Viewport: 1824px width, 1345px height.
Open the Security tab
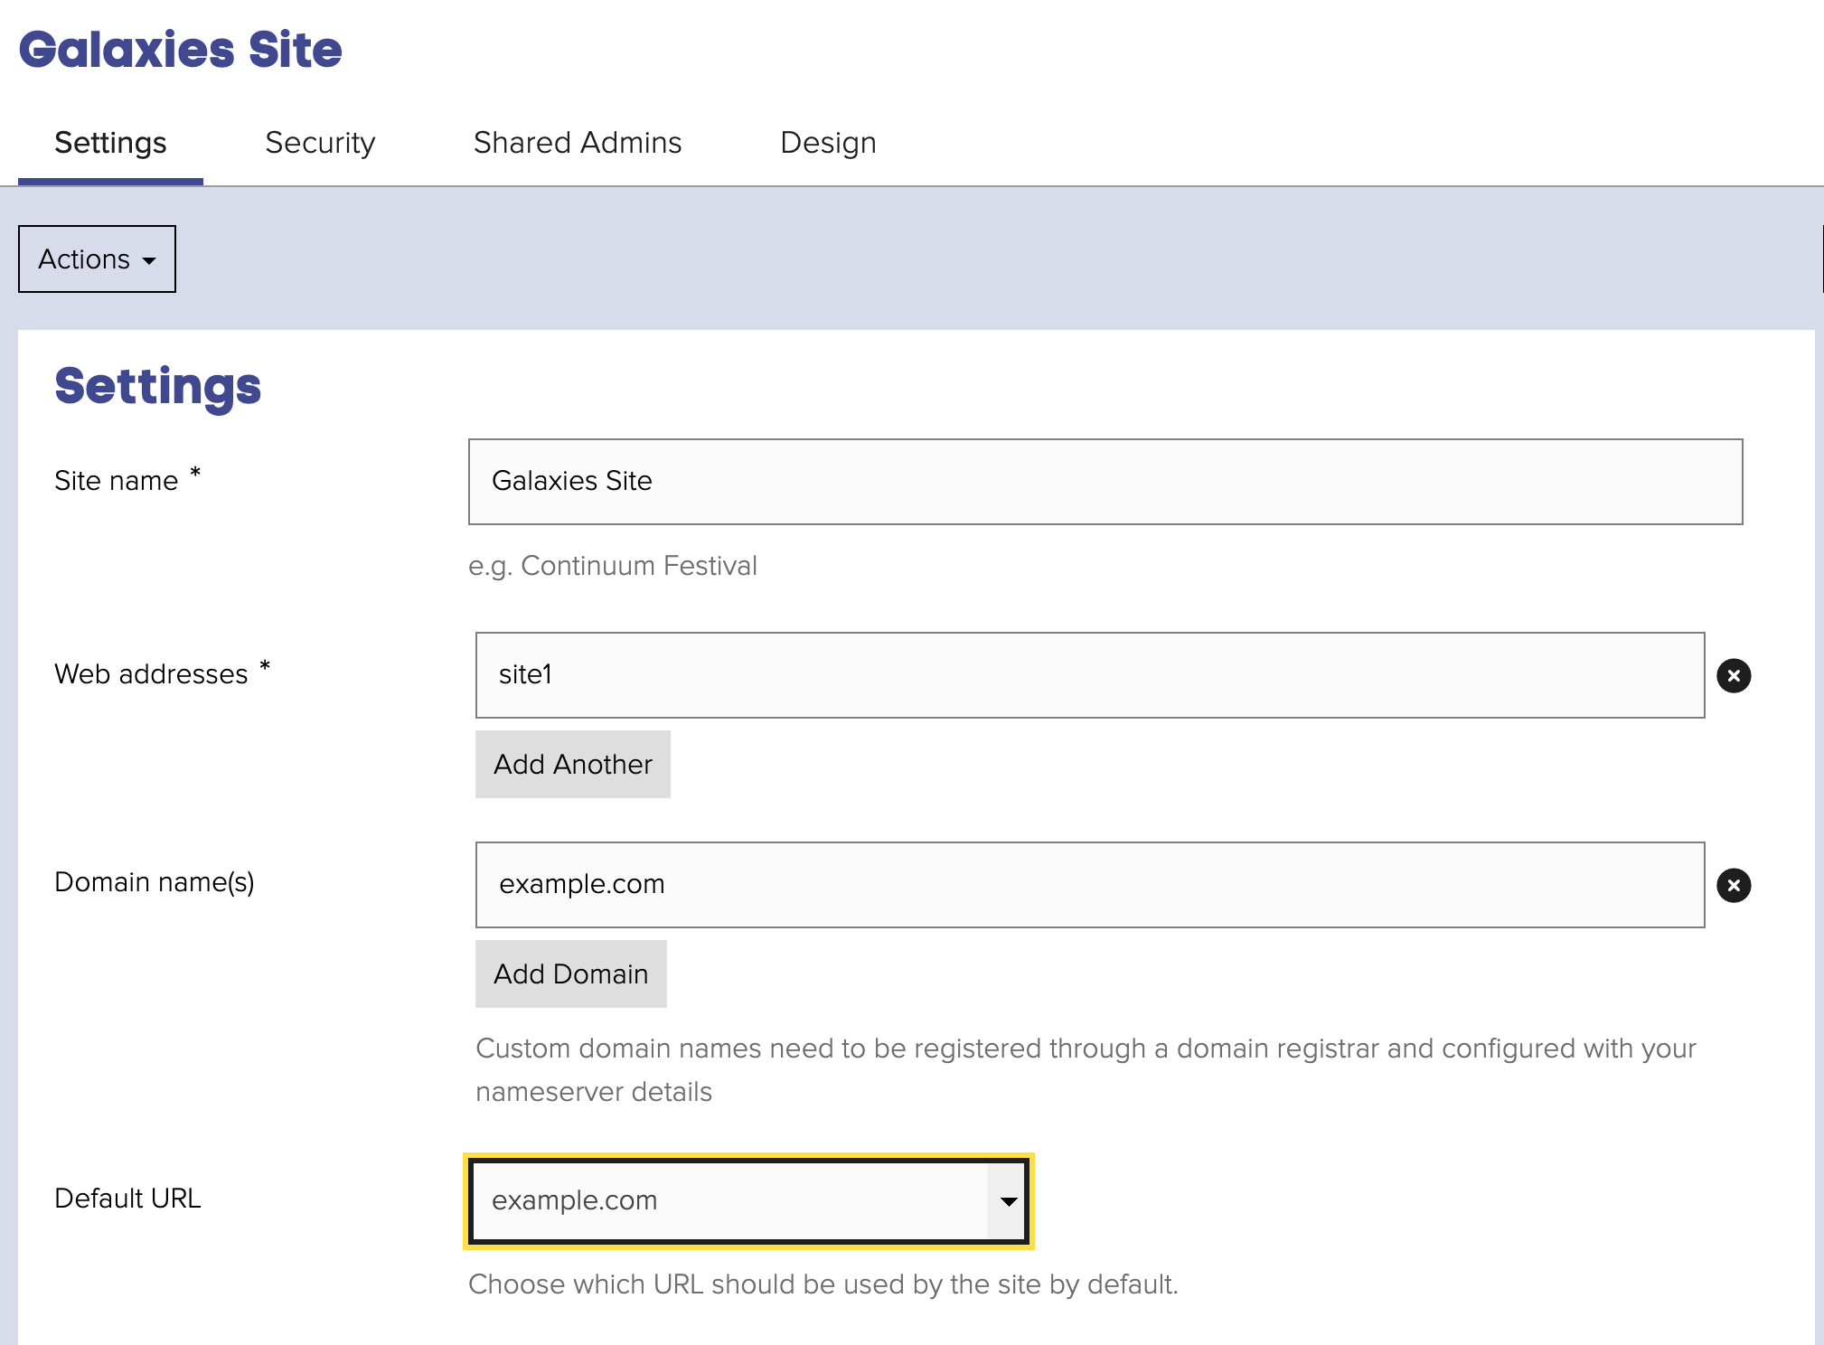pyautogui.click(x=320, y=143)
